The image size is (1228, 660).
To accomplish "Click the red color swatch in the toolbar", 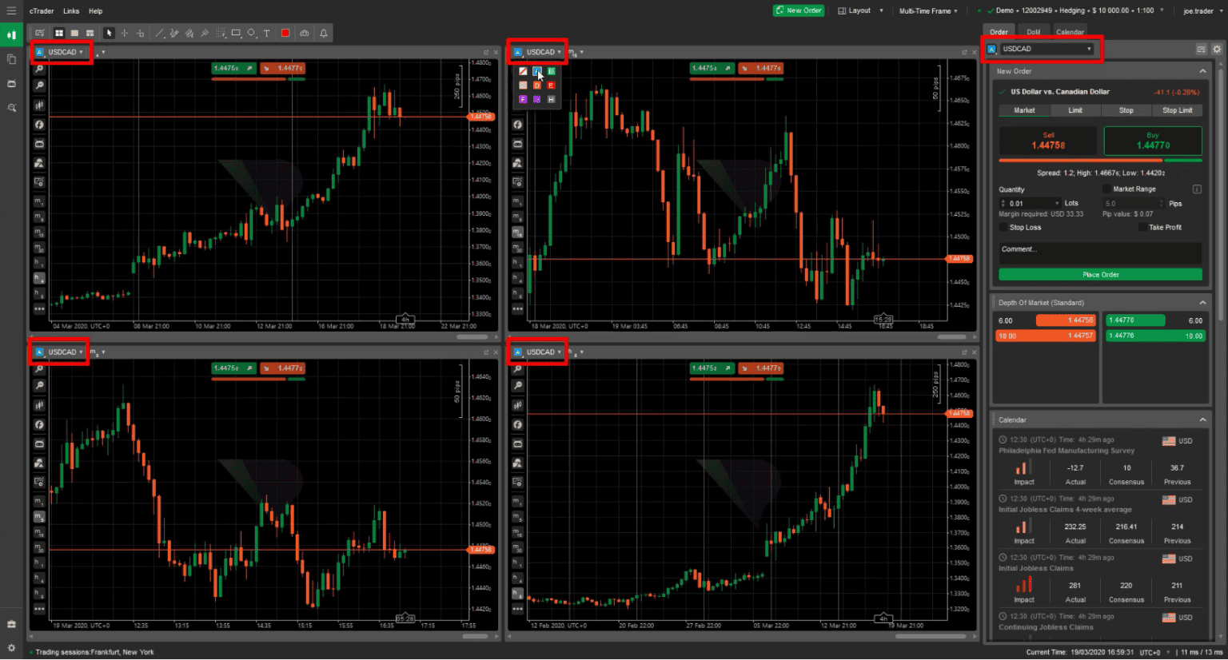I will (x=285, y=33).
